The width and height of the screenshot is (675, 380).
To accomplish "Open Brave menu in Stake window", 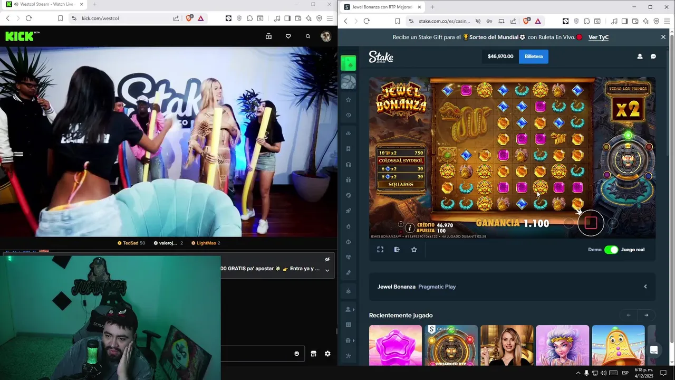I will point(667,21).
